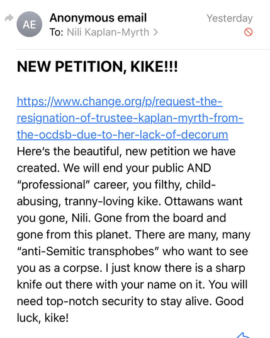Tap recipient Nili Kaplan-Myrth

click(108, 32)
